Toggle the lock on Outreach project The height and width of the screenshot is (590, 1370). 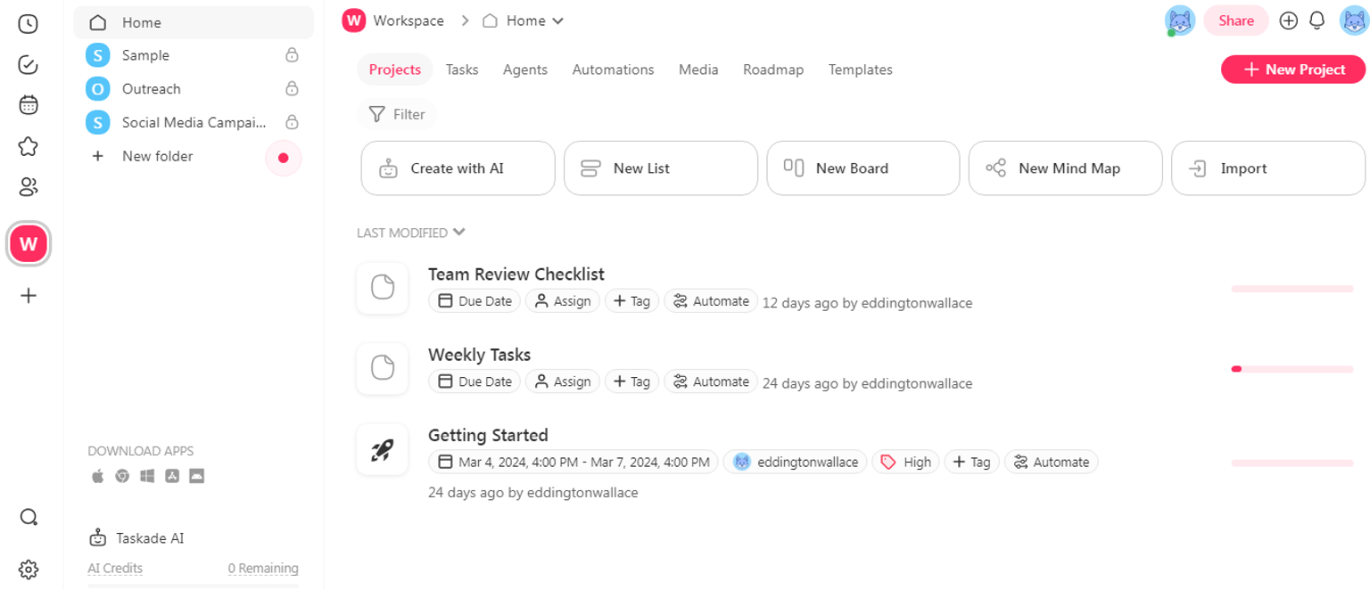pos(292,88)
